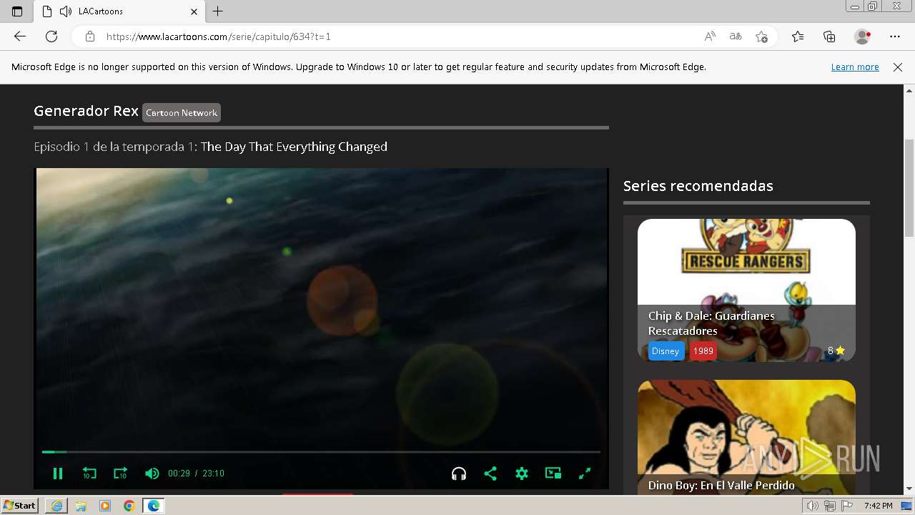Image resolution: width=915 pixels, height=515 pixels.
Task: Open Chip & Dale: Guardianes Rescatadores card
Action: coord(746,290)
